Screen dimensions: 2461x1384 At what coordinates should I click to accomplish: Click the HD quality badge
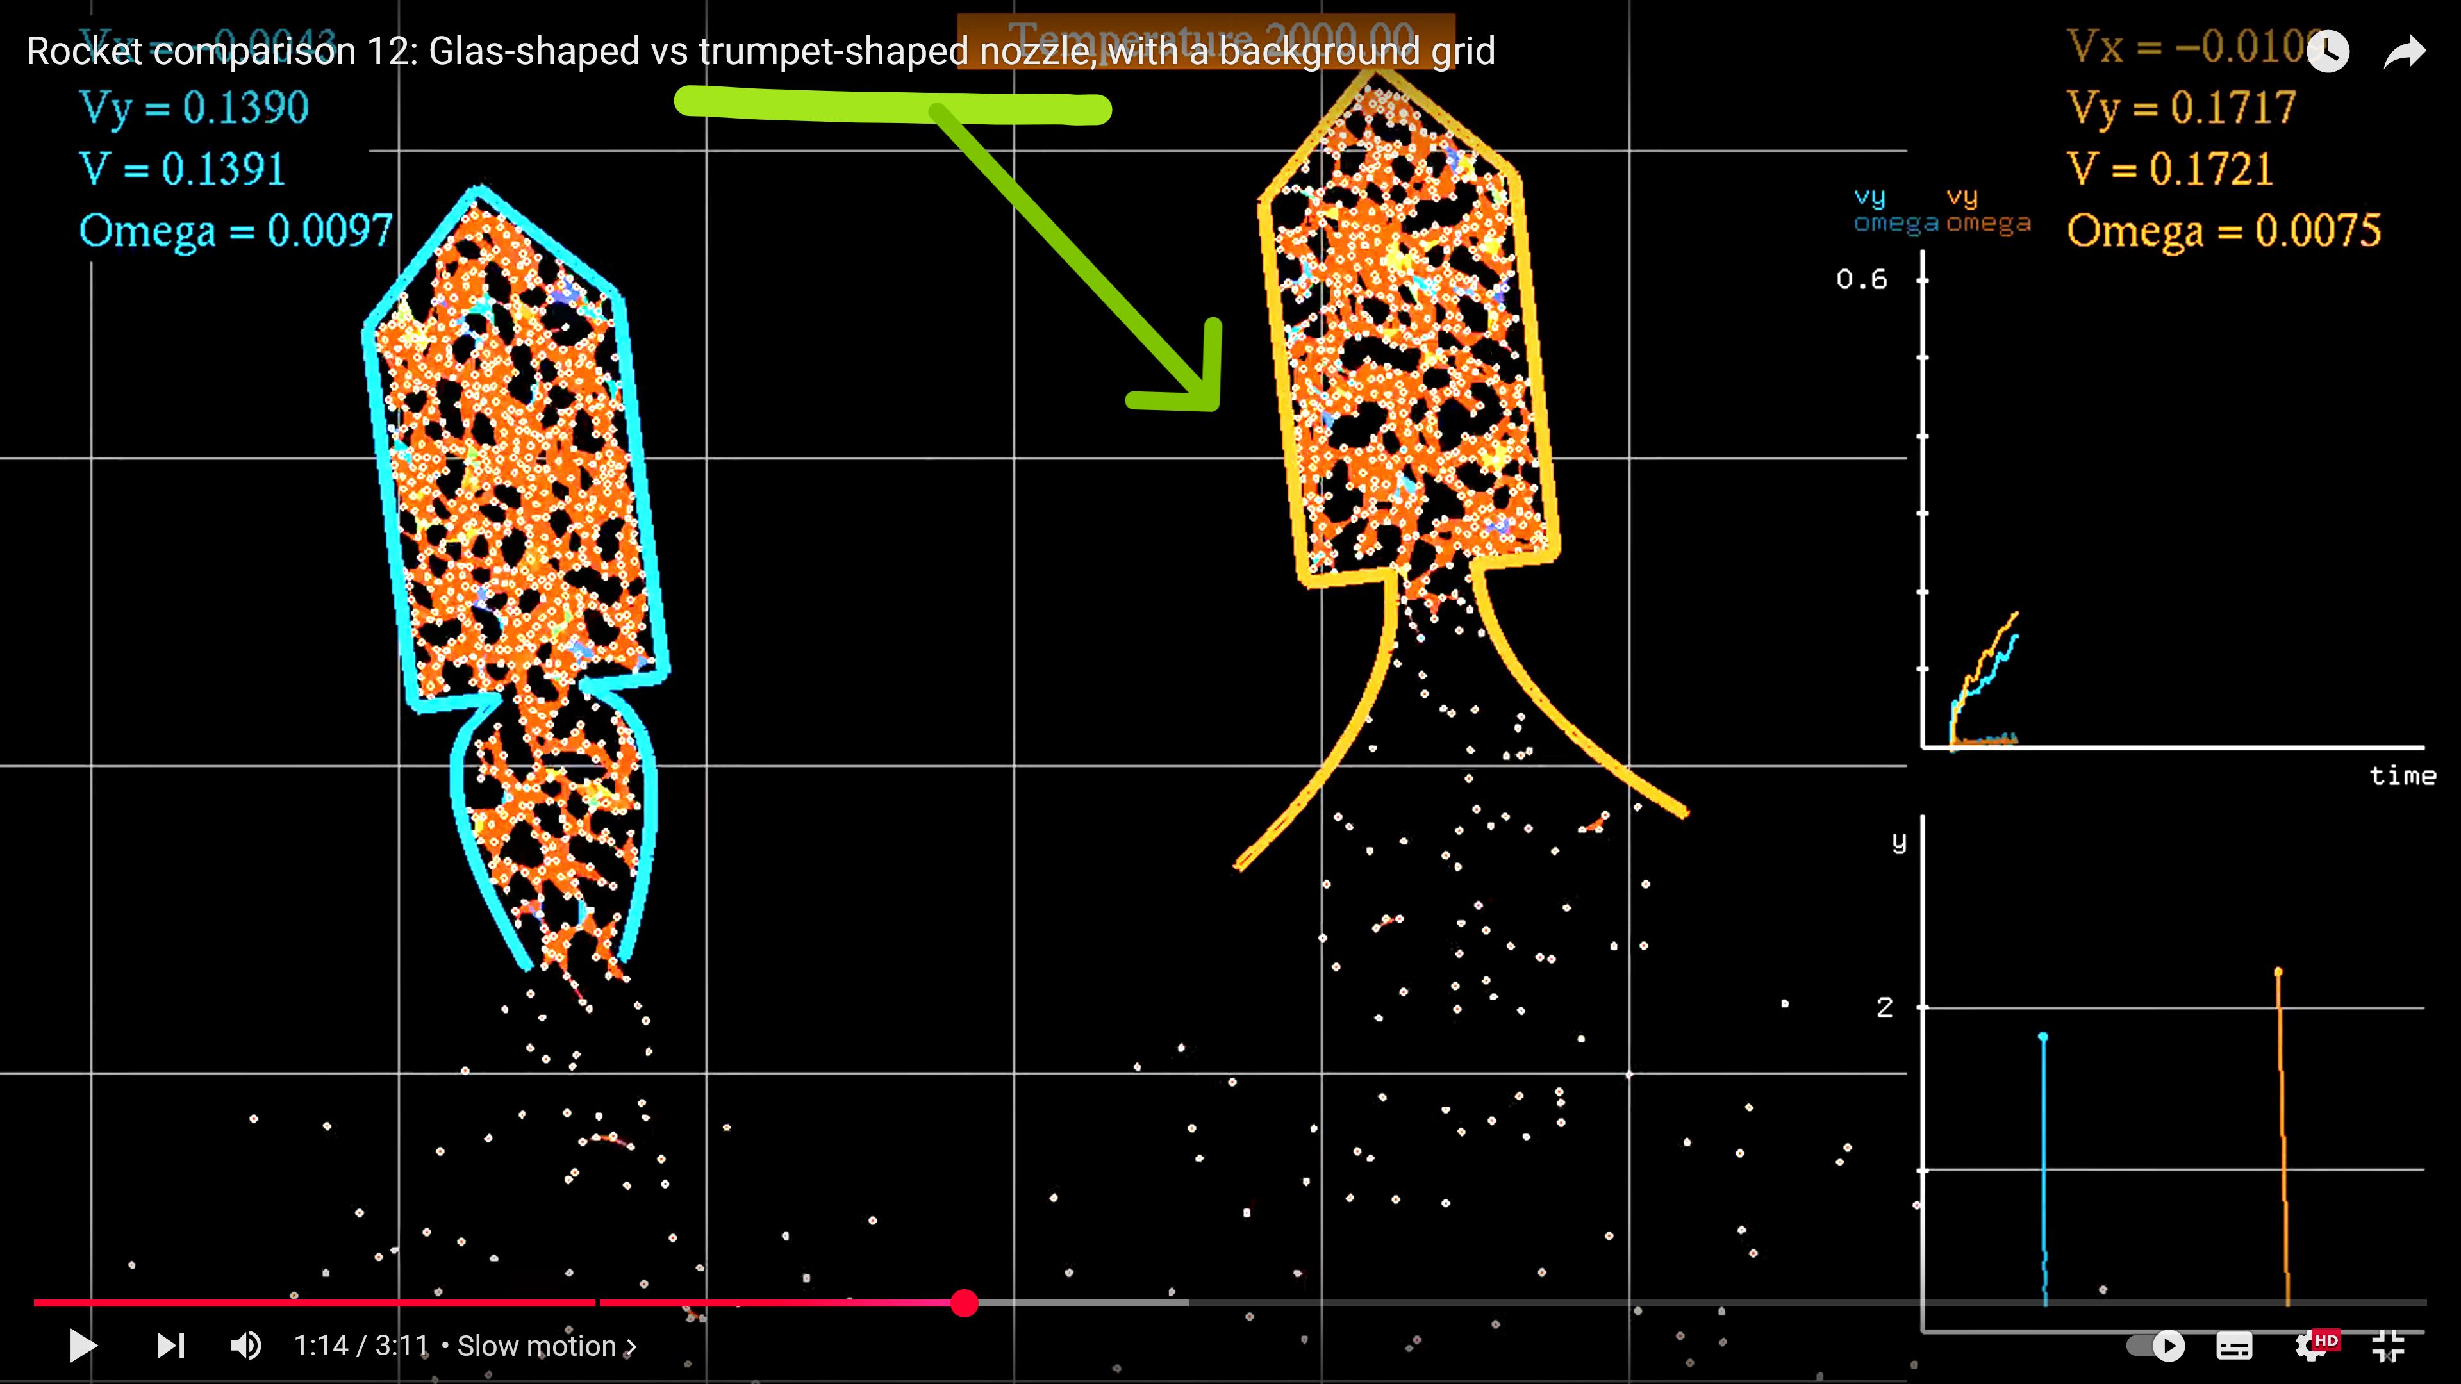pyautogui.click(x=2326, y=1339)
